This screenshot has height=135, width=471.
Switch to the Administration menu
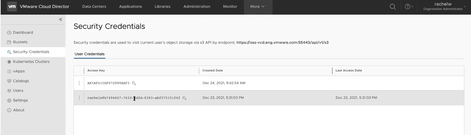[x=197, y=7]
